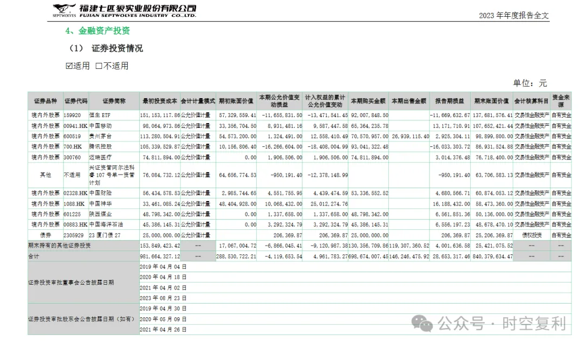Select the green heading 4、金融资产投资
The width and height of the screenshot is (585, 347).
click(97, 30)
